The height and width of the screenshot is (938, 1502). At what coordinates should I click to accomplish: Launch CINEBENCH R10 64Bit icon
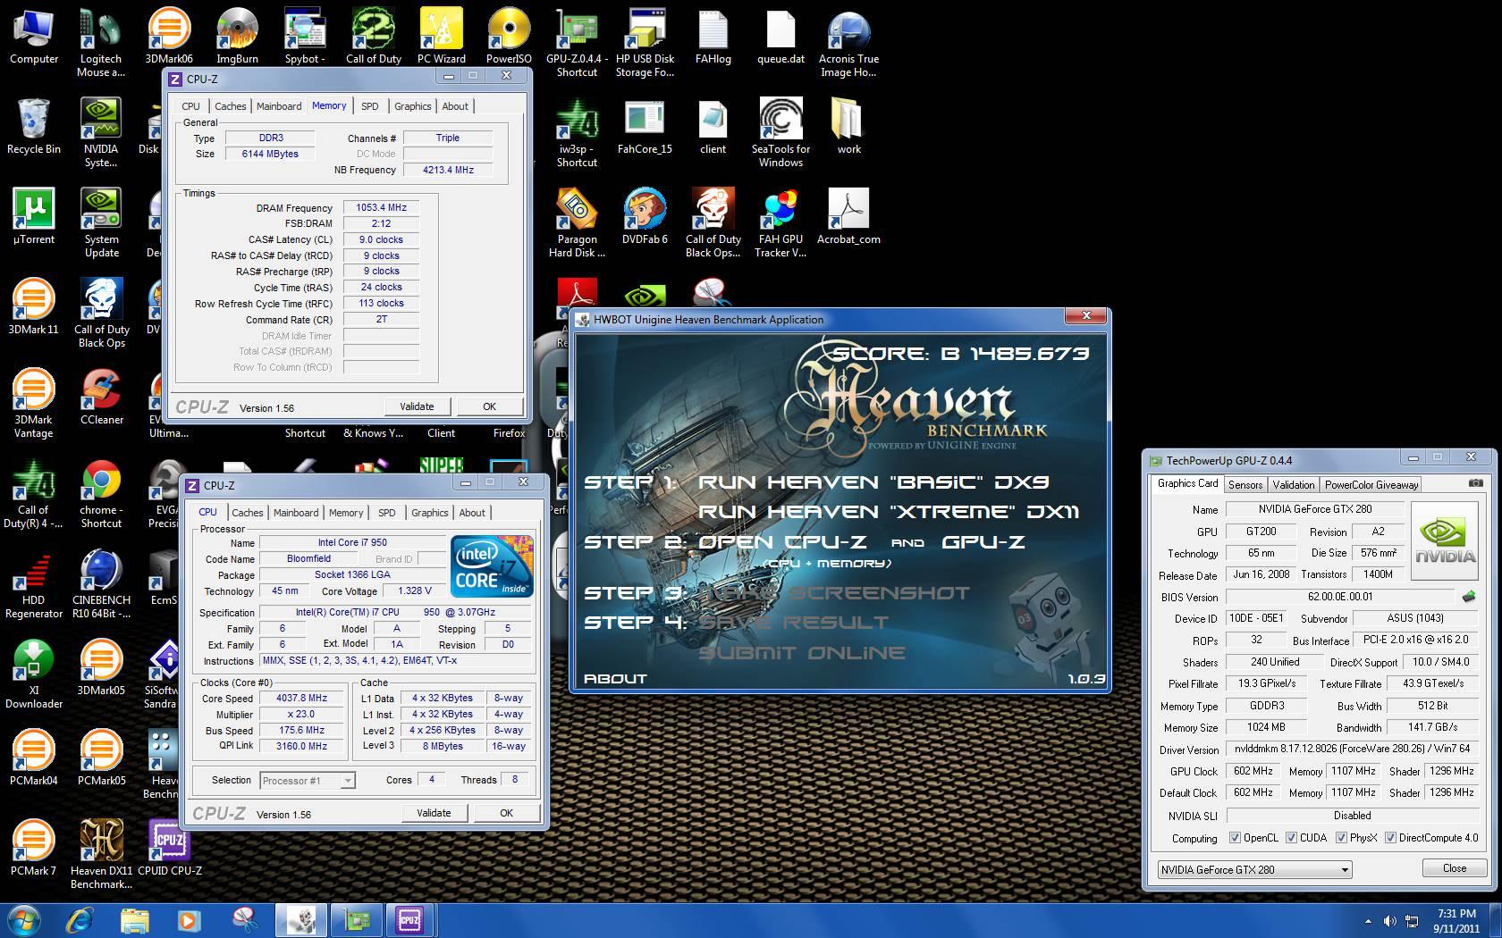click(101, 585)
